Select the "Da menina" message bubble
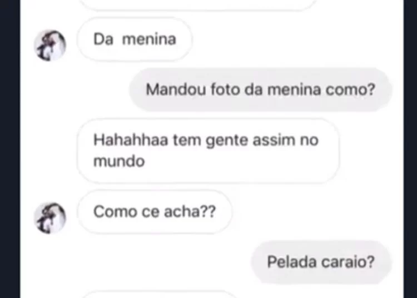Screen dimensions: 417x298 (135, 39)
